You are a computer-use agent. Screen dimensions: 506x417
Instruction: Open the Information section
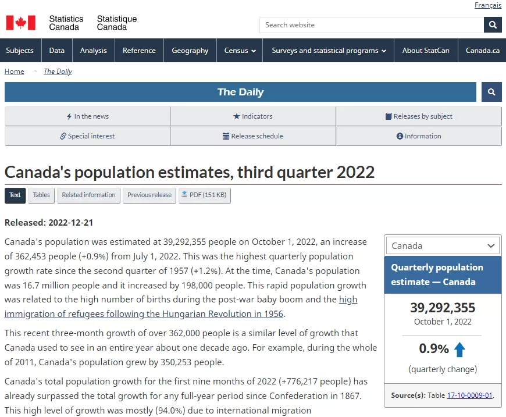click(419, 136)
